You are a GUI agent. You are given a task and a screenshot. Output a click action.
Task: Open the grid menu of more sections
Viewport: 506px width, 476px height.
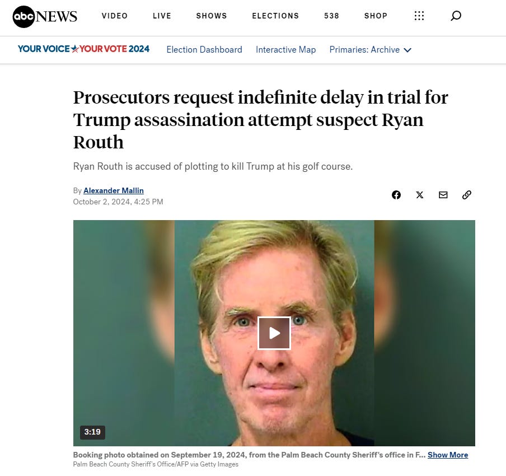[419, 16]
